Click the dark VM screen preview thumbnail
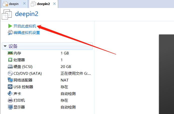 (x=166, y=74)
